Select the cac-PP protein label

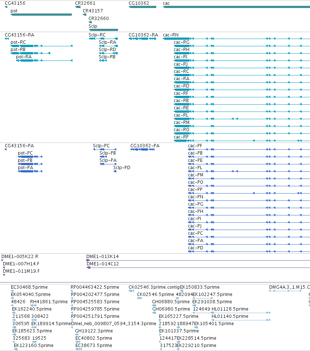[x=195, y=190]
